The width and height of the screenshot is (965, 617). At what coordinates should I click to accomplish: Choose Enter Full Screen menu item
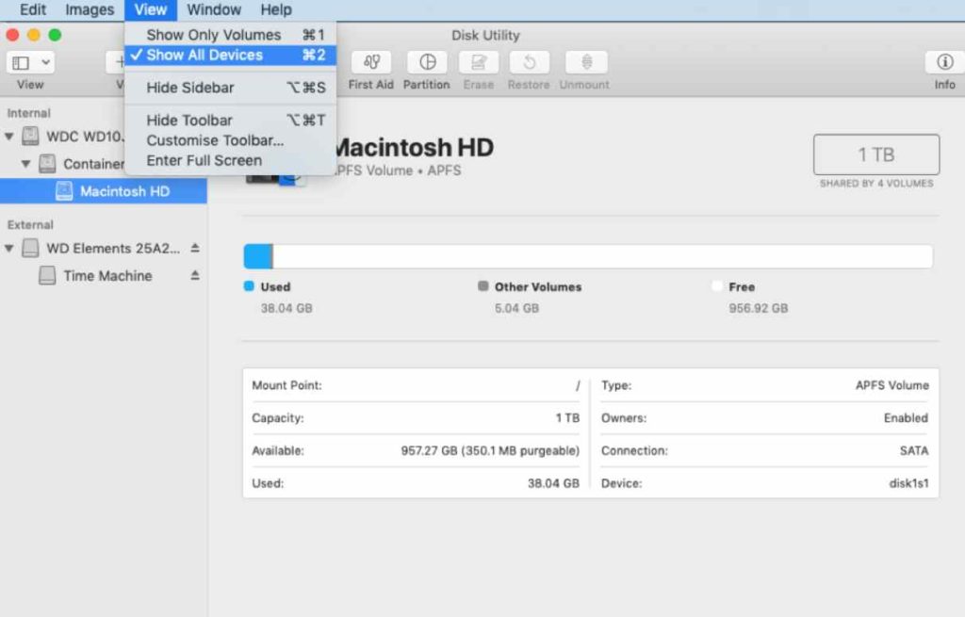click(230, 160)
